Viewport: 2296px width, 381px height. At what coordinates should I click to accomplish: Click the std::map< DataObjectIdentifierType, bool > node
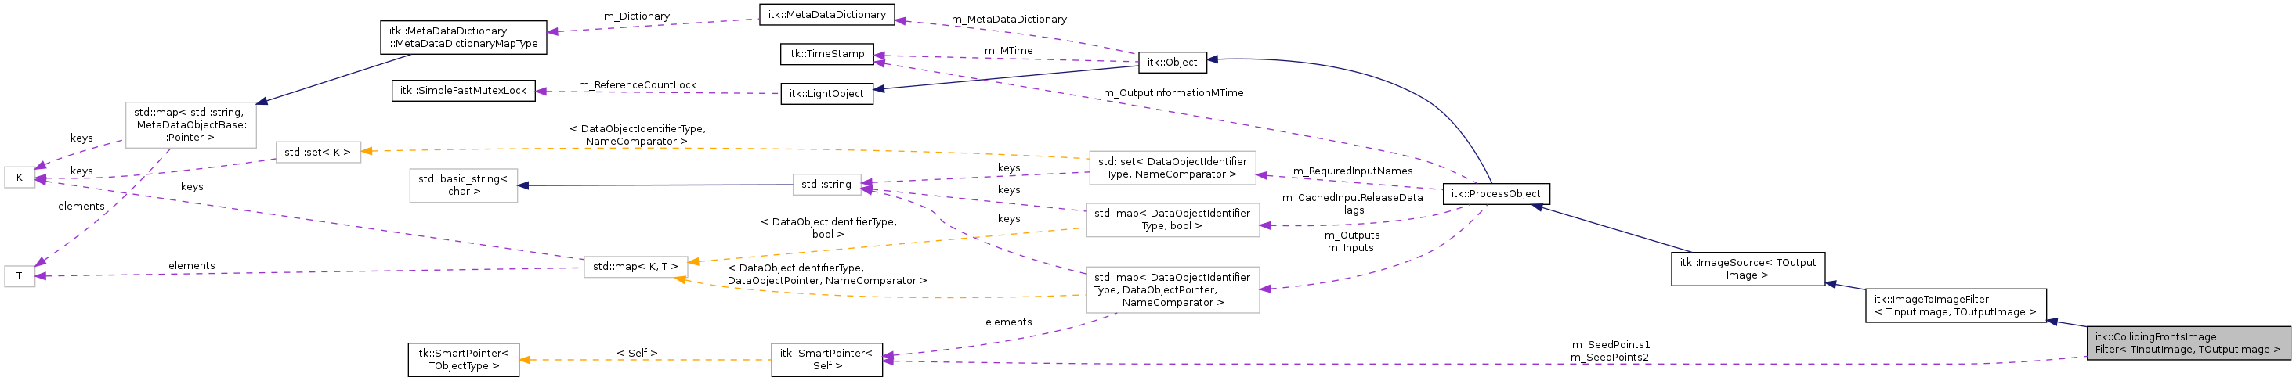(1172, 220)
